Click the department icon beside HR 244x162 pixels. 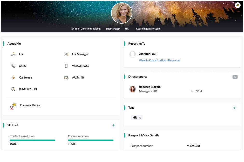click(13, 54)
